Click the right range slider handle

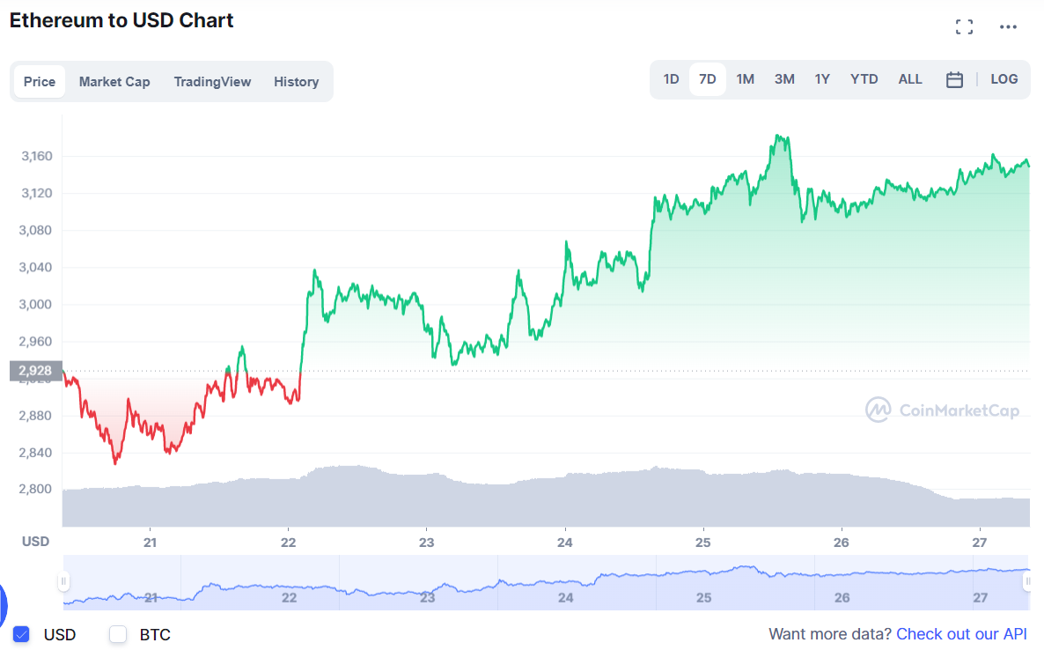[1029, 581]
